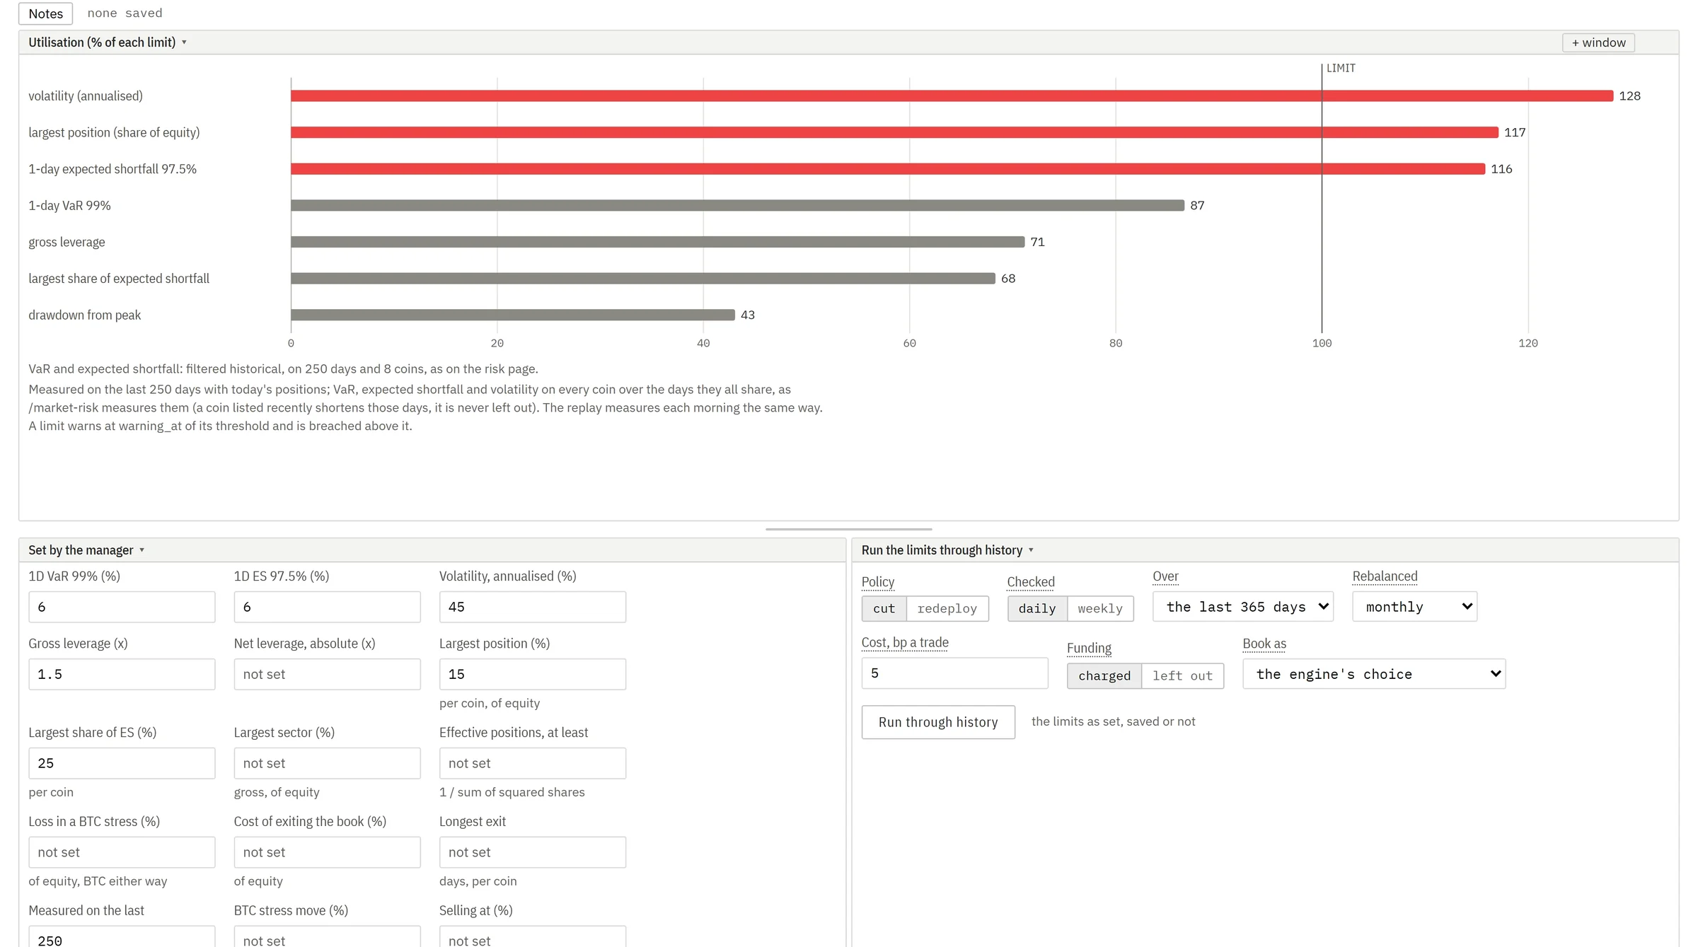Focus the Cost bp a trade field
The width and height of the screenshot is (1698, 947).
(954, 673)
